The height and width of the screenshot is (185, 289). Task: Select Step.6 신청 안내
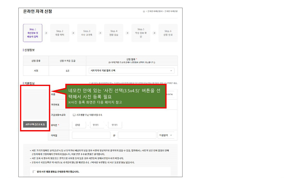[168, 33]
